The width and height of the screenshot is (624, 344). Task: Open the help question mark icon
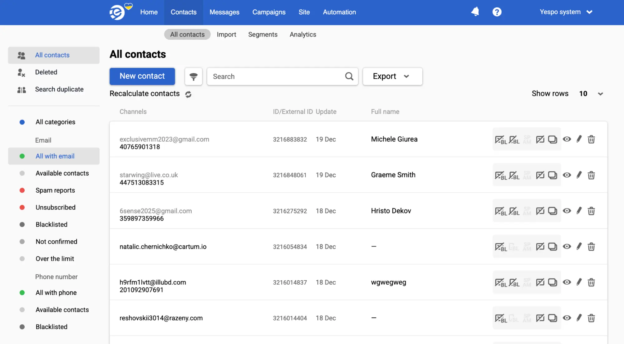pos(497,12)
